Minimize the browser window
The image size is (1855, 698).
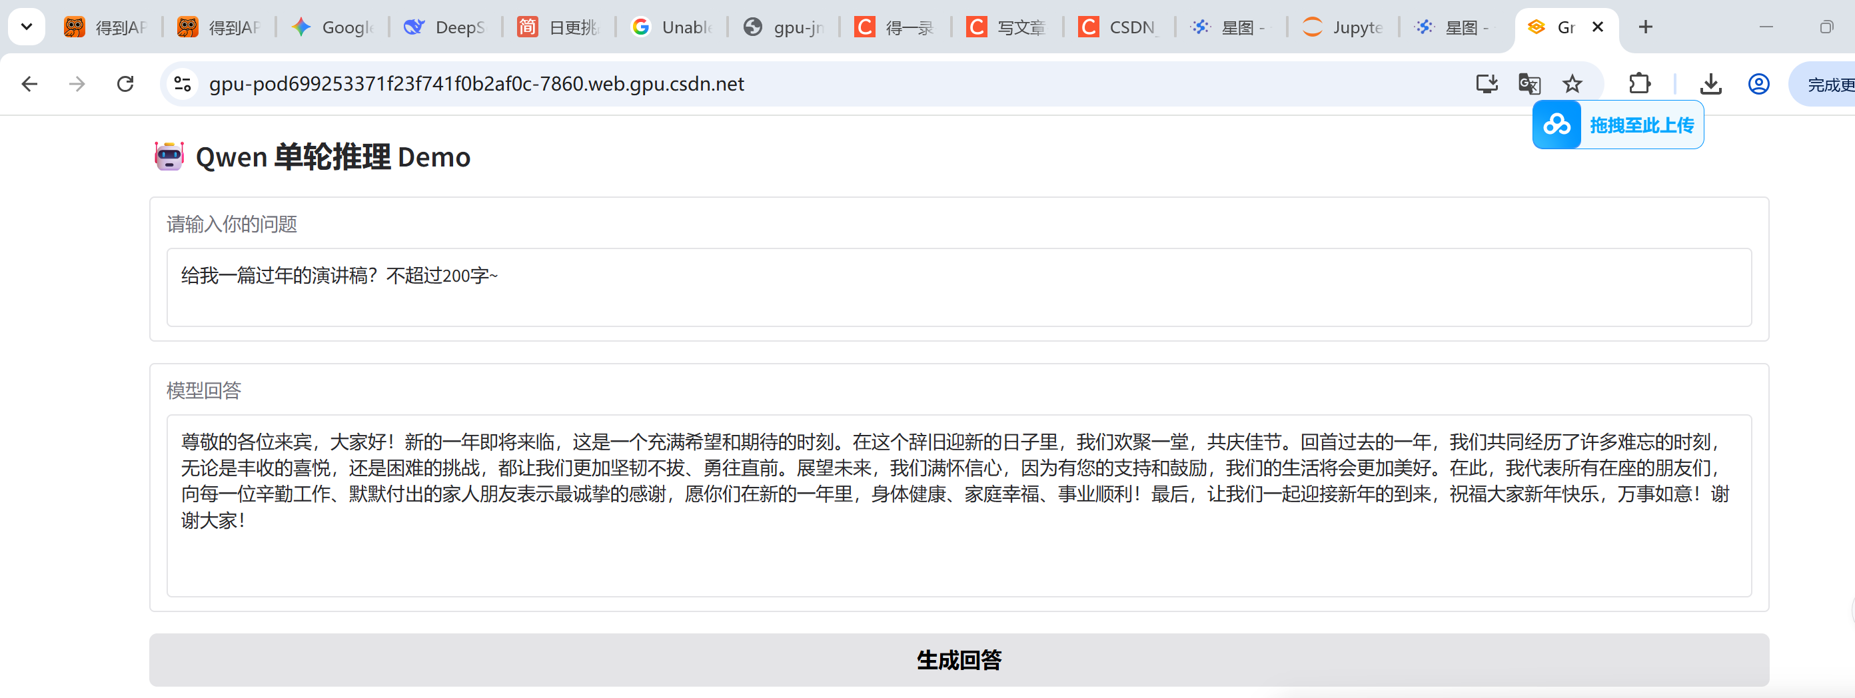tap(1766, 27)
